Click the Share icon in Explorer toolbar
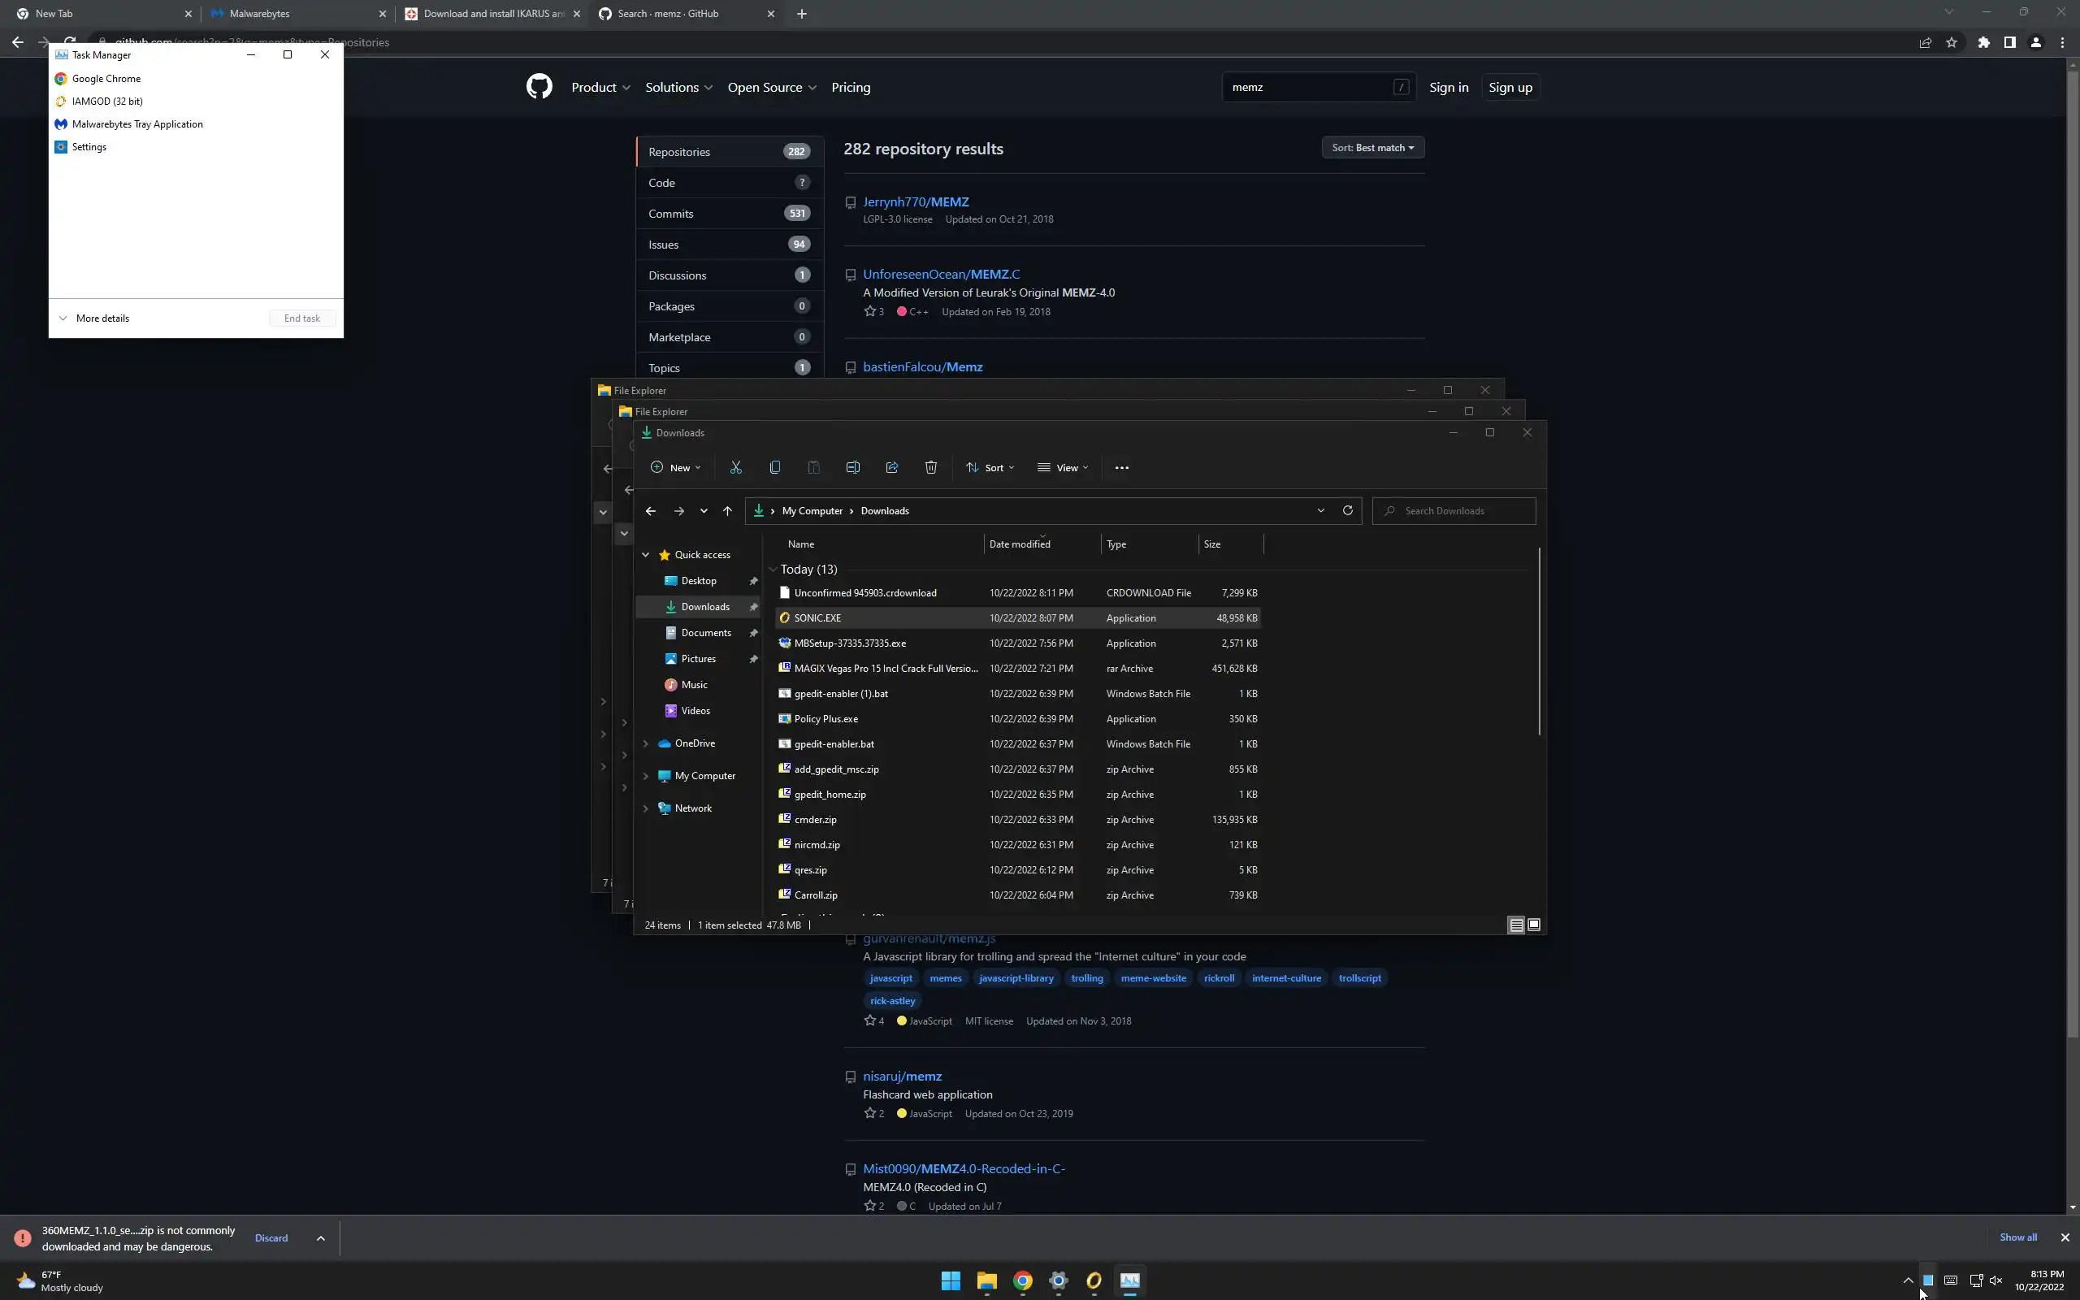 click(x=891, y=468)
